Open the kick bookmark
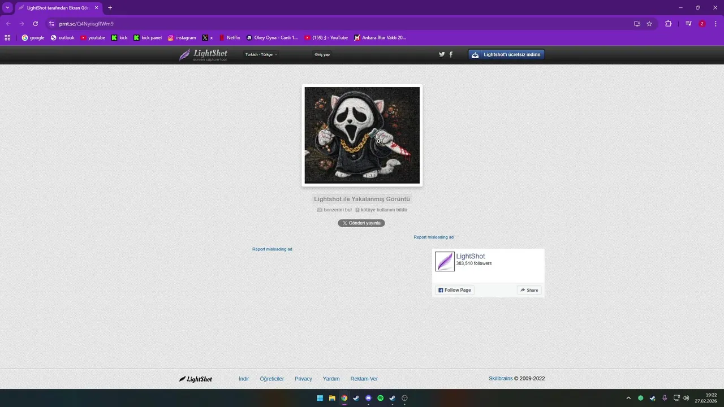This screenshot has height=407, width=724. tap(119, 38)
